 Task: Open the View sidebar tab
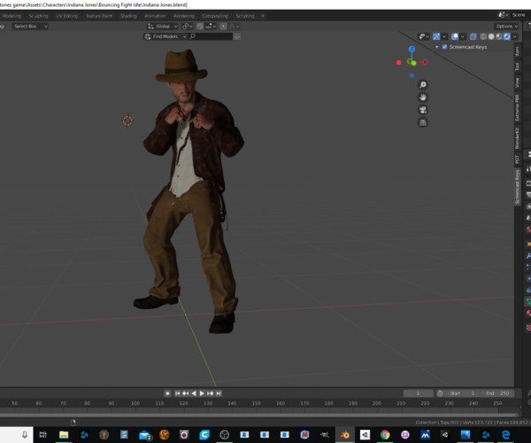tap(517, 82)
